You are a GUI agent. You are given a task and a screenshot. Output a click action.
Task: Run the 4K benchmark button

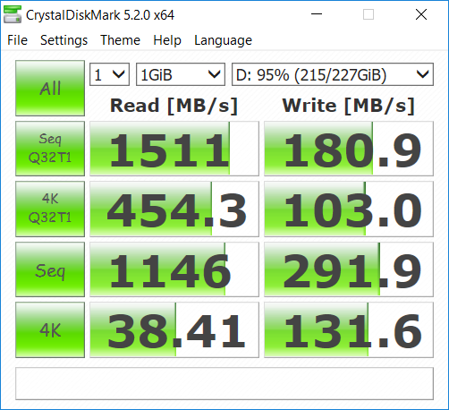tap(50, 329)
